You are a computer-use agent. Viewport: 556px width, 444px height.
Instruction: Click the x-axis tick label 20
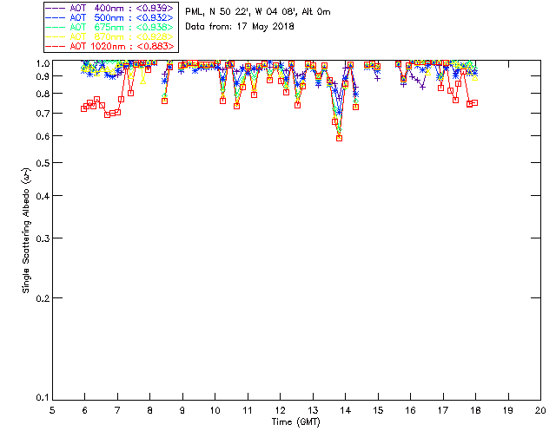point(540,410)
